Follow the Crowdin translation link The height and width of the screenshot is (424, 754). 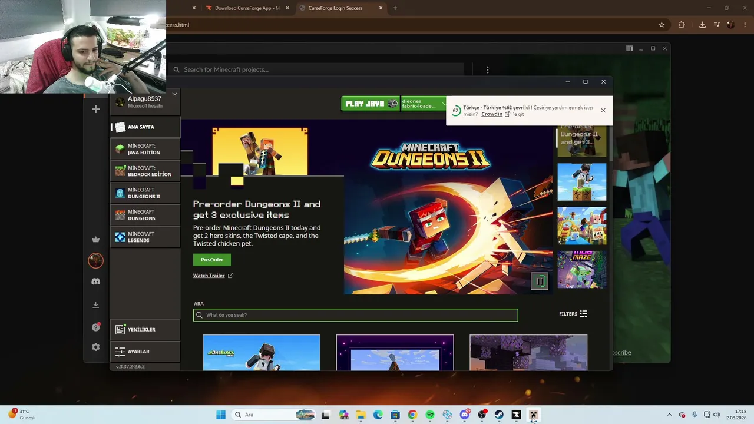tap(495, 114)
